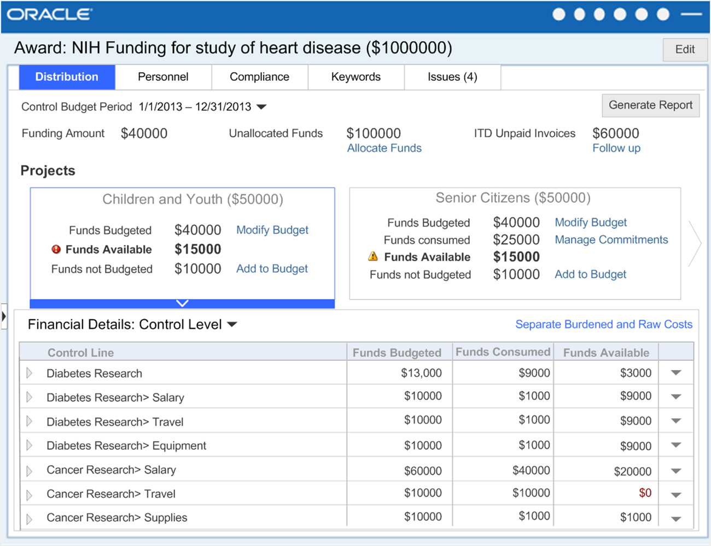
Task: Switch to the Personnel tab
Action: pos(163,77)
